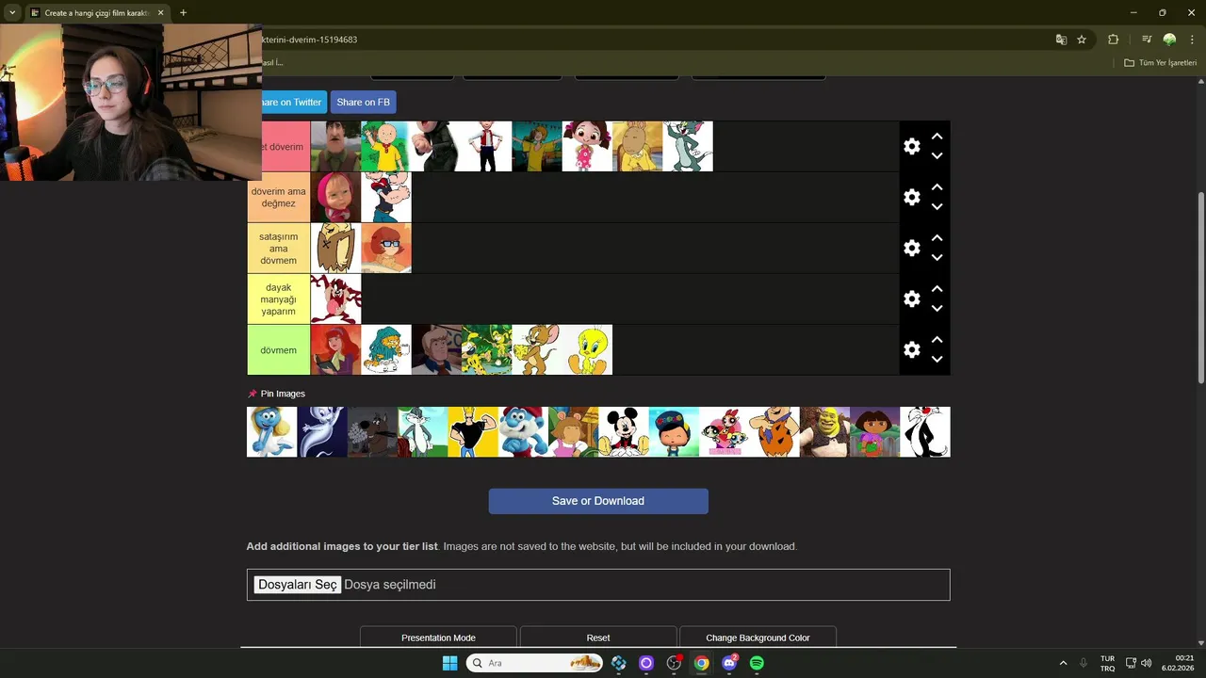
Task: Select the Johnny Bravo image
Action: (473, 432)
